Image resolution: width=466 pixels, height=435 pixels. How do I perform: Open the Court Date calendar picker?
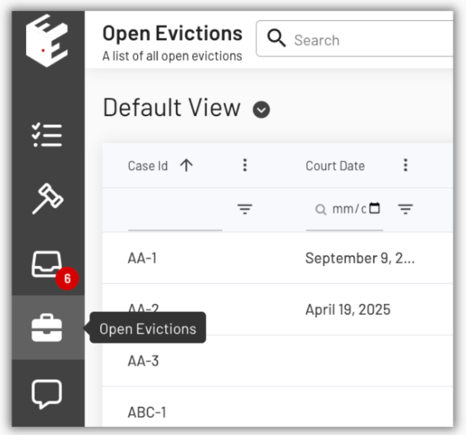click(375, 208)
